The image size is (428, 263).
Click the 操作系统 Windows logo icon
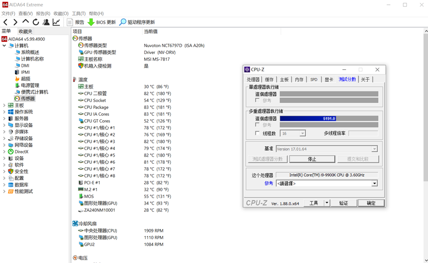coord(10,112)
